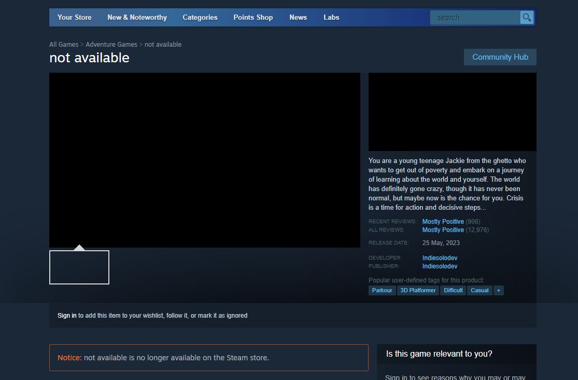Open the Categories menu
This screenshot has height=380, width=578.
200,17
